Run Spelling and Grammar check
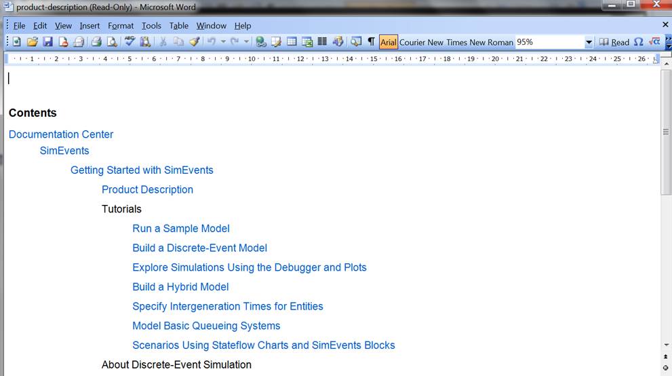 tap(130, 41)
